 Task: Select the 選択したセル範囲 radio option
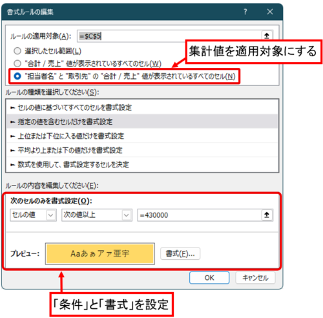17,51
